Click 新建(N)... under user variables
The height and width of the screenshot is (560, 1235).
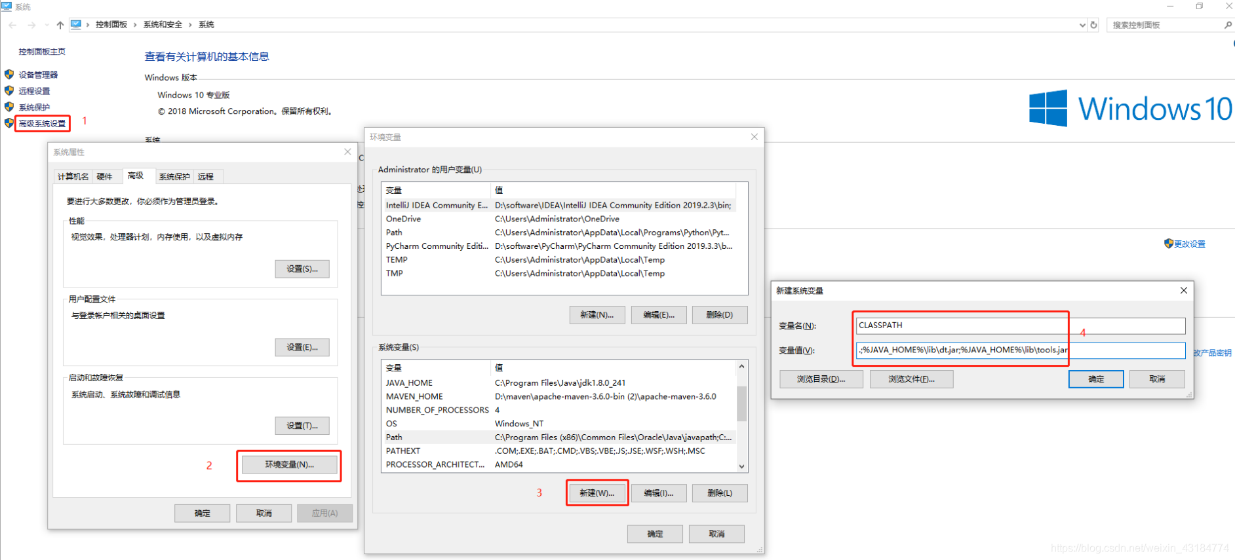pyautogui.click(x=597, y=315)
